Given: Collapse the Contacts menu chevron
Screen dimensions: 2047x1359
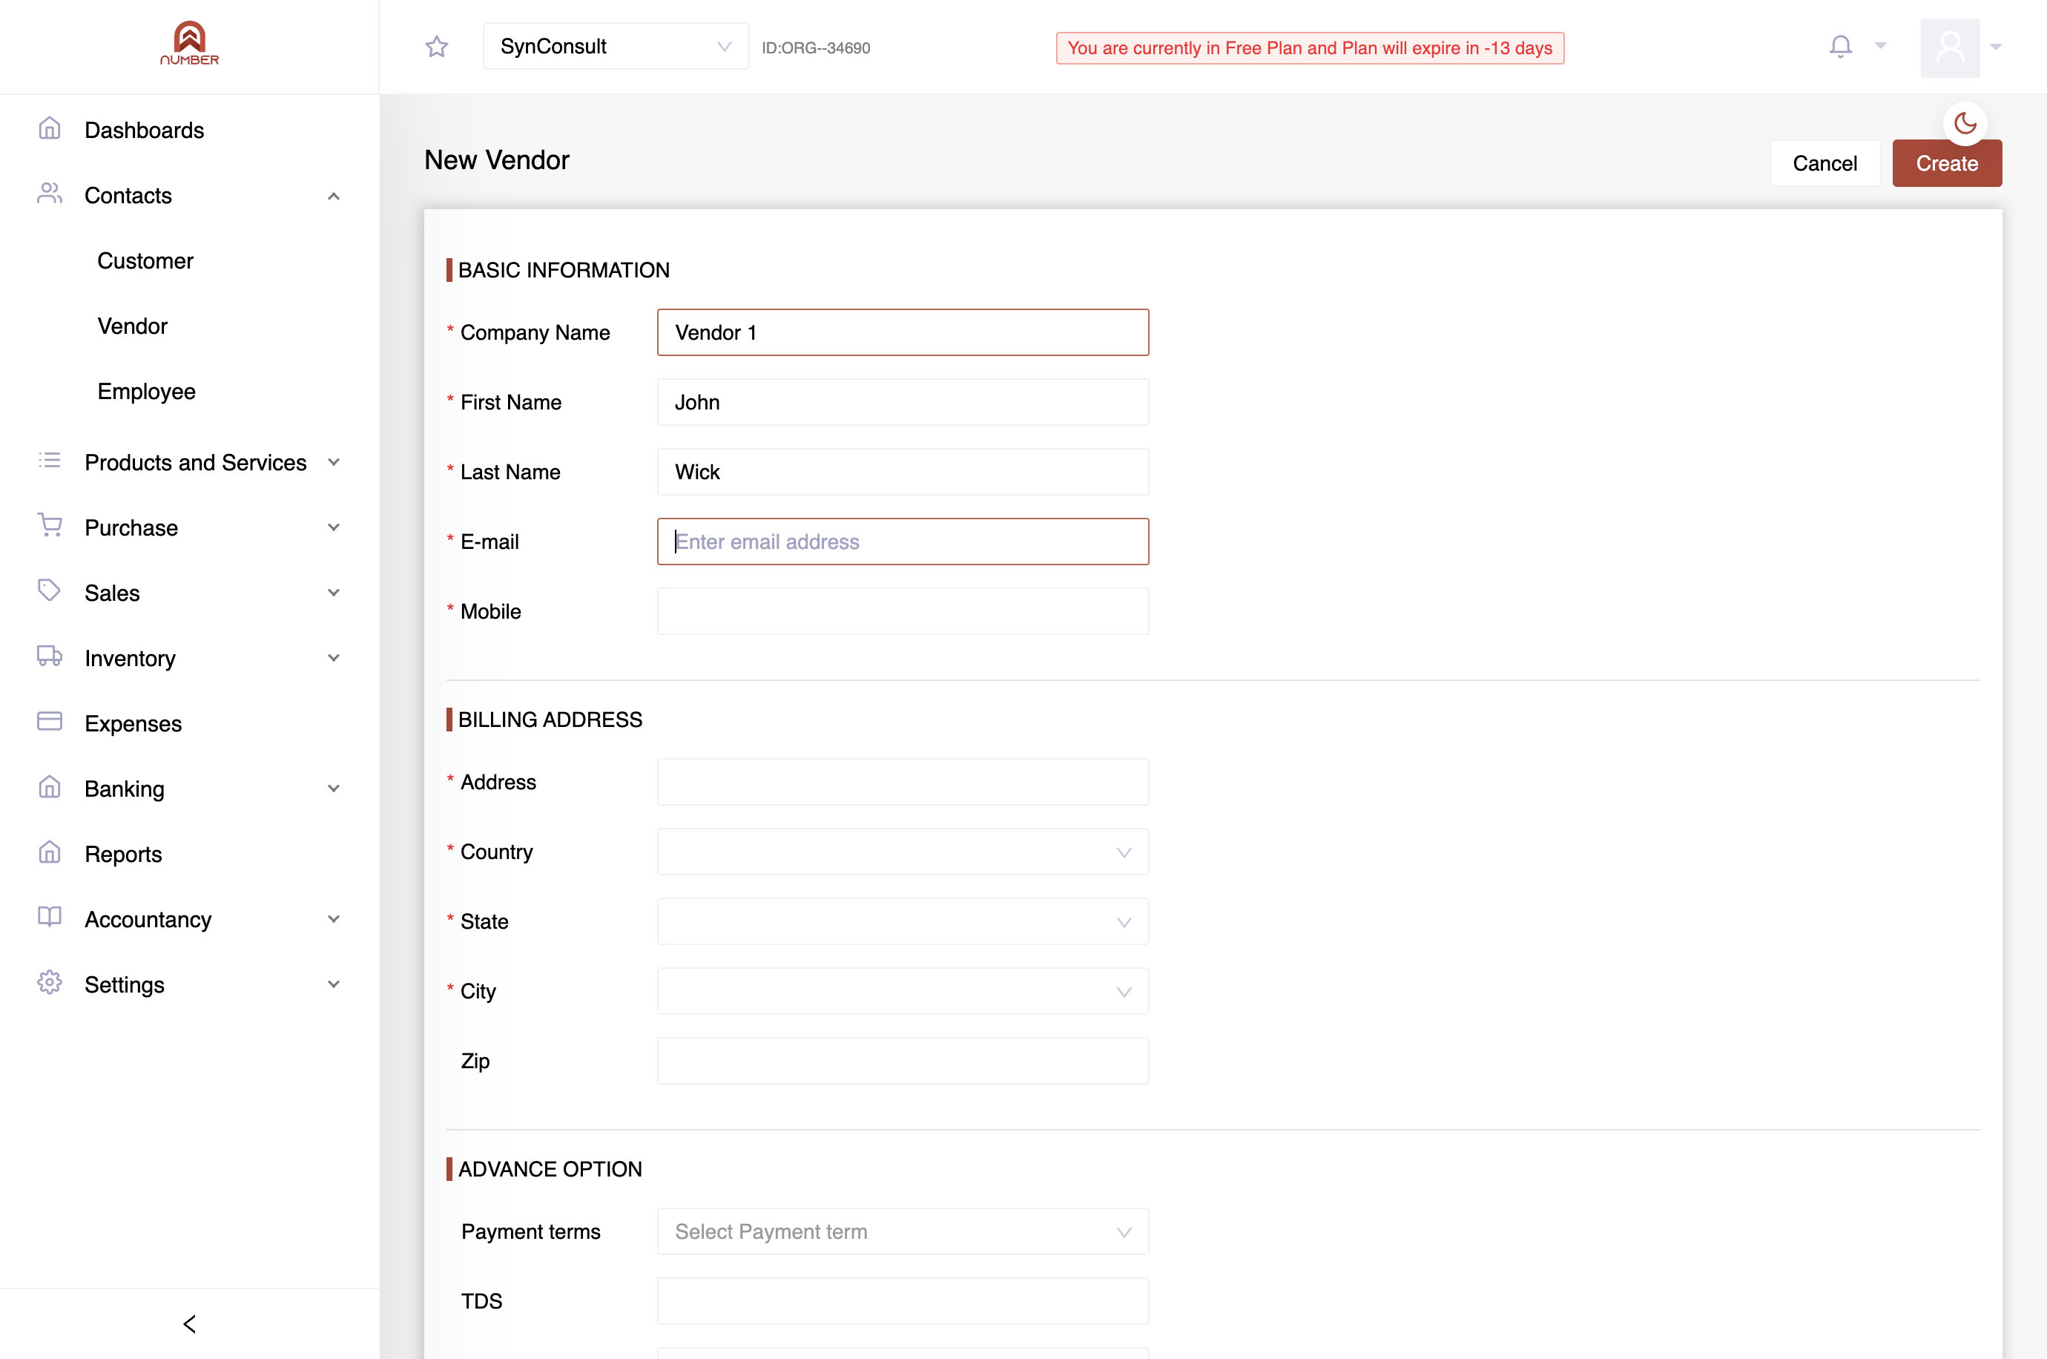Looking at the screenshot, I should (x=334, y=196).
